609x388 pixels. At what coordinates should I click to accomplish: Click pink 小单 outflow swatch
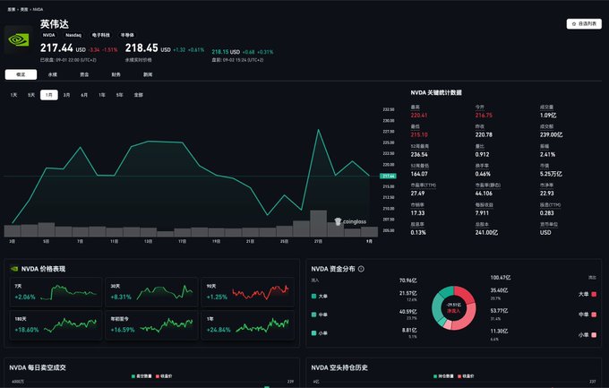pyautogui.click(x=594, y=335)
